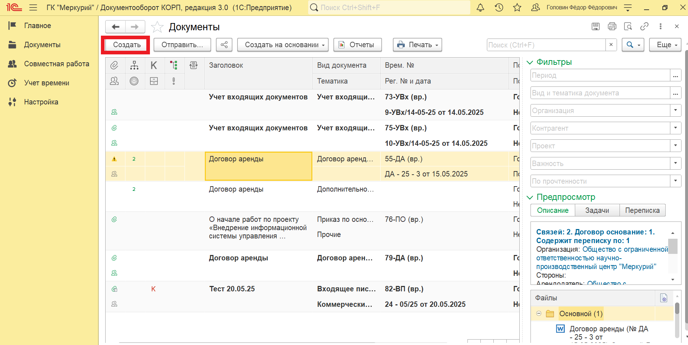Add Документы page to favorites star
Screen dimensions: 688x345
pyautogui.click(x=157, y=27)
